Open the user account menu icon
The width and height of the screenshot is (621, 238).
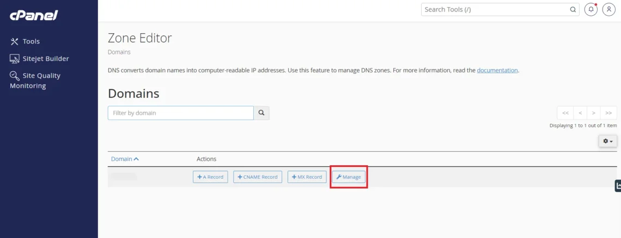(608, 9)
